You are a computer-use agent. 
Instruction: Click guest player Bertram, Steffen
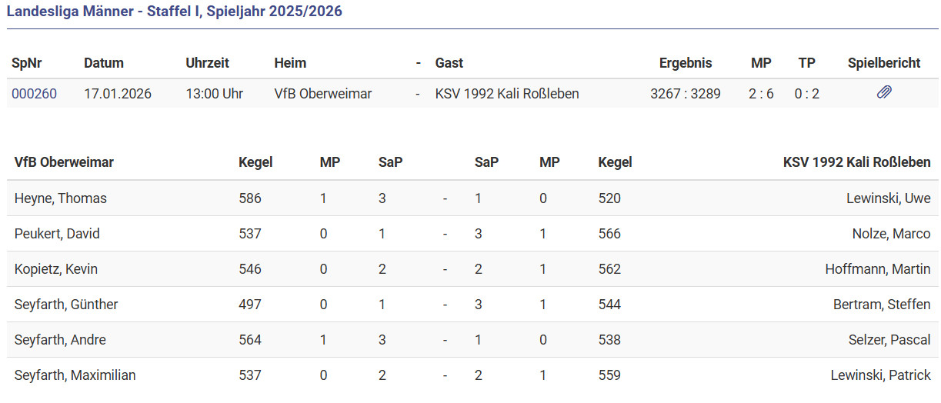point(881,305)
